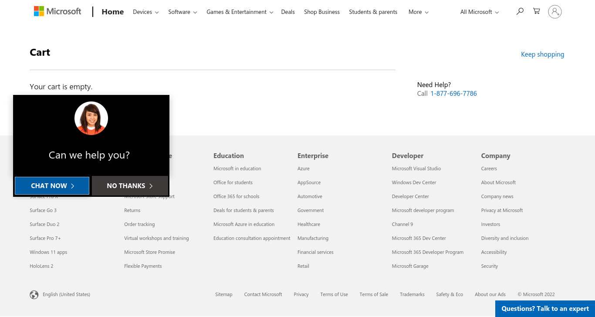Open the Safety & Eco link
Screen dimensions: 595x317
tap(450, 295)
